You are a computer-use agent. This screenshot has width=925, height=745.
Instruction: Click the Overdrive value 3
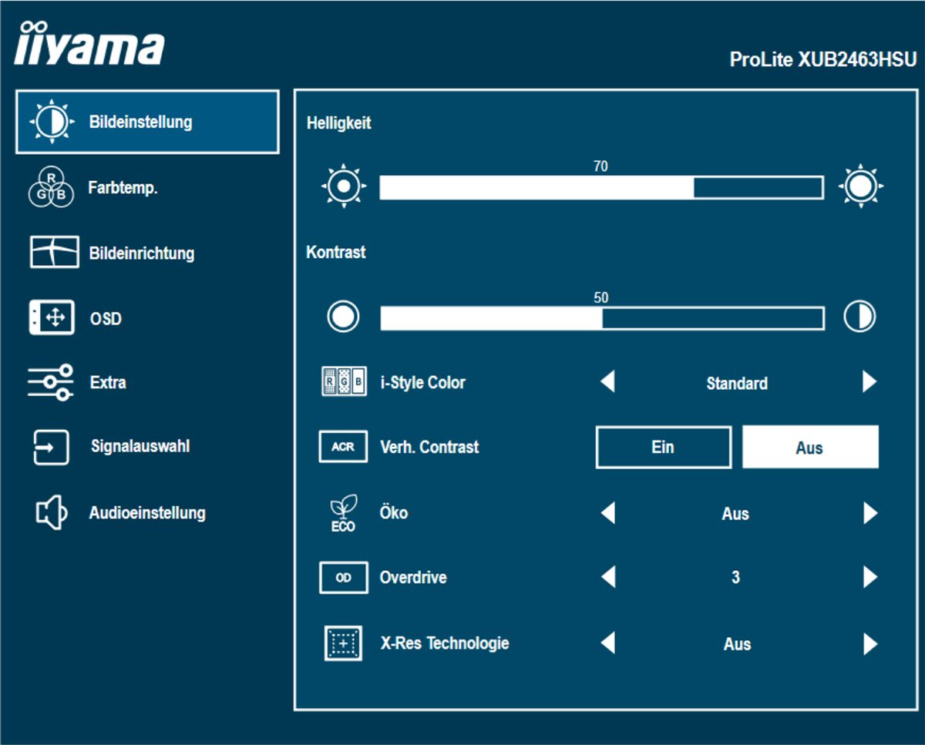[736, 578]
